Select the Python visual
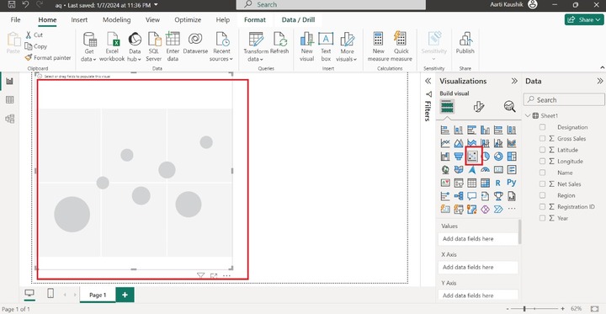The image size is (606, 314). click(512, 183)
